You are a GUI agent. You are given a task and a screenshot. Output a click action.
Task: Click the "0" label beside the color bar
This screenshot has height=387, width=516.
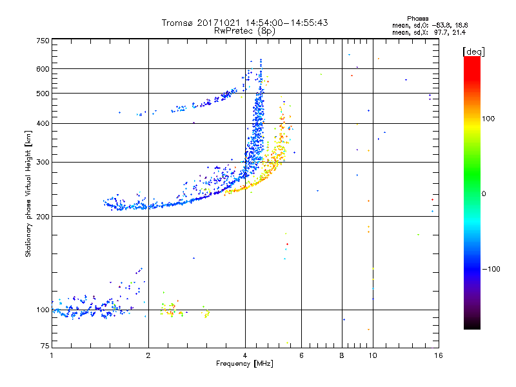tap(484, 194)
